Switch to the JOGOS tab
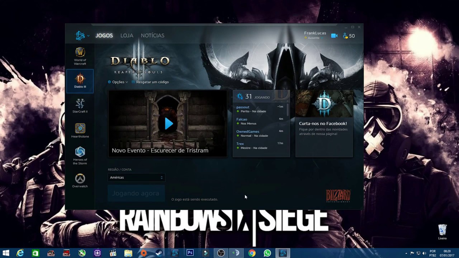 (x=104, y=35)
